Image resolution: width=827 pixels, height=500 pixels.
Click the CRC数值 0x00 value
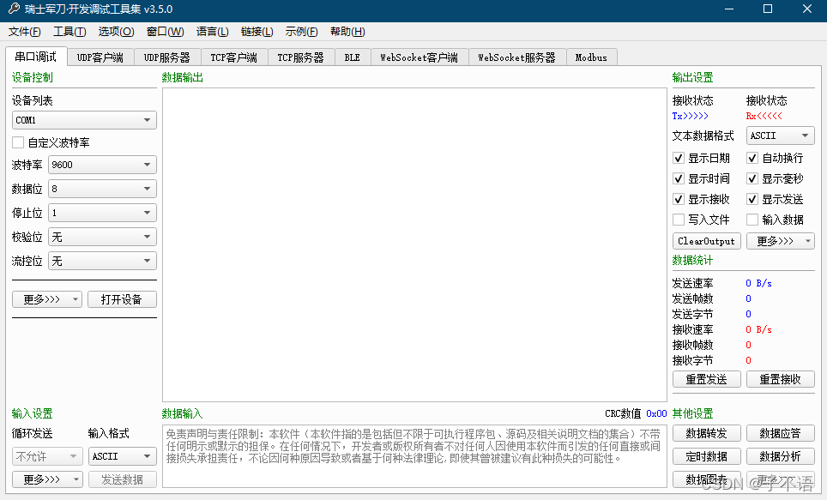[656, 413]
